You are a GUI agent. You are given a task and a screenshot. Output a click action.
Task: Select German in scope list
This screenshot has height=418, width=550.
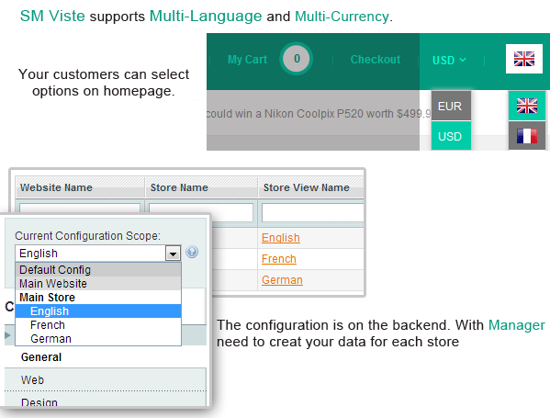tap(98, 339)
